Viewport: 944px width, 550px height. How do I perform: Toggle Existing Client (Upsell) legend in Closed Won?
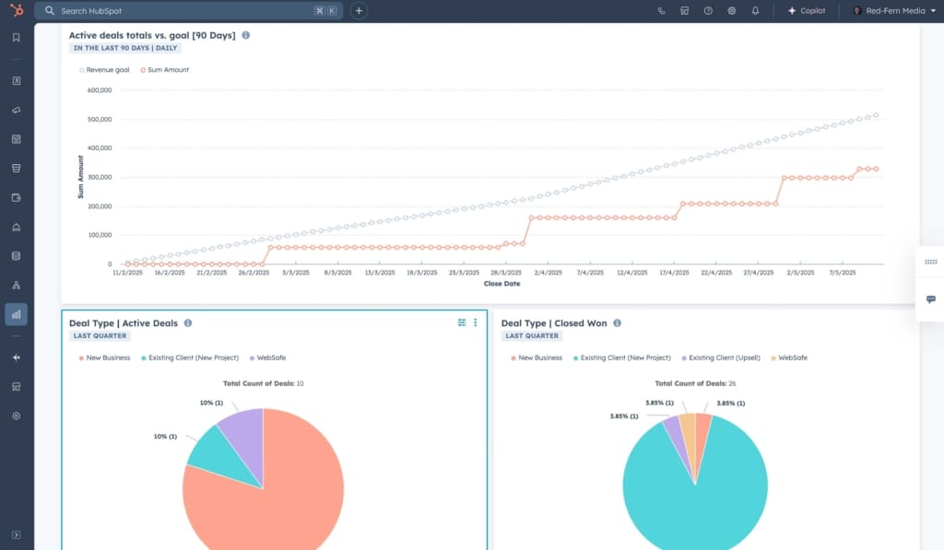(721, 357)
